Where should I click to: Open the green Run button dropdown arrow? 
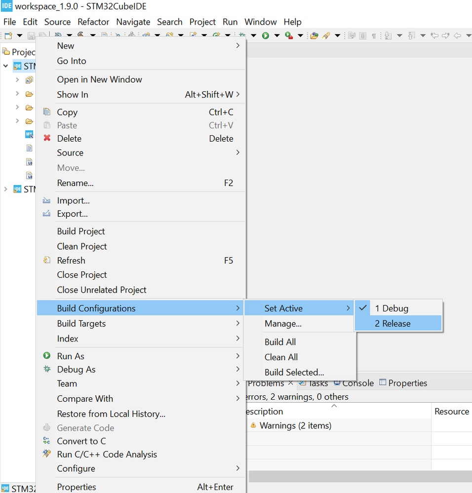(277, 36)
